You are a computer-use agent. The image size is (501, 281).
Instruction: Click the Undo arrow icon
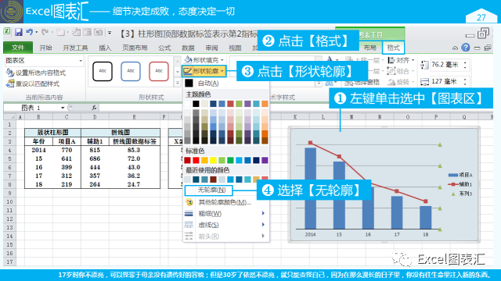(30, 32)
